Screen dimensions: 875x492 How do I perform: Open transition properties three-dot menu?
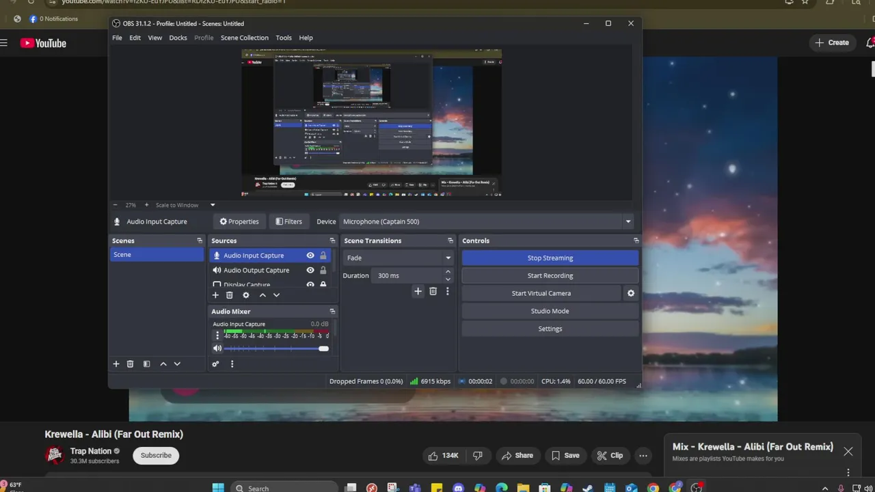tap(448, 291)
